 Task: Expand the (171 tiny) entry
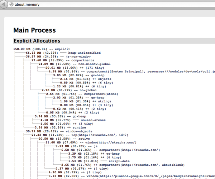point(75,68)
